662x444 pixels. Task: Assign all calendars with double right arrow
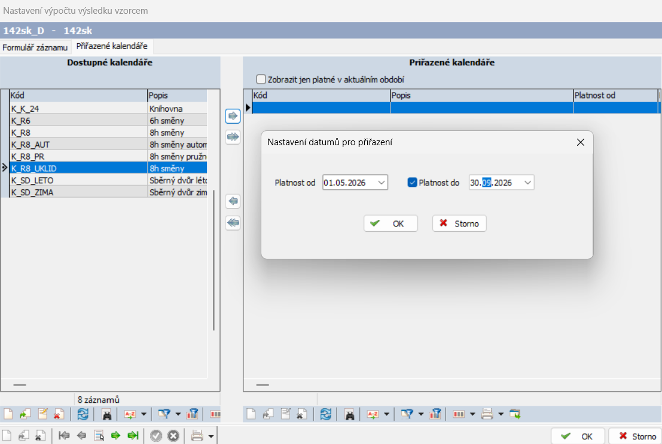coord(233,137)
